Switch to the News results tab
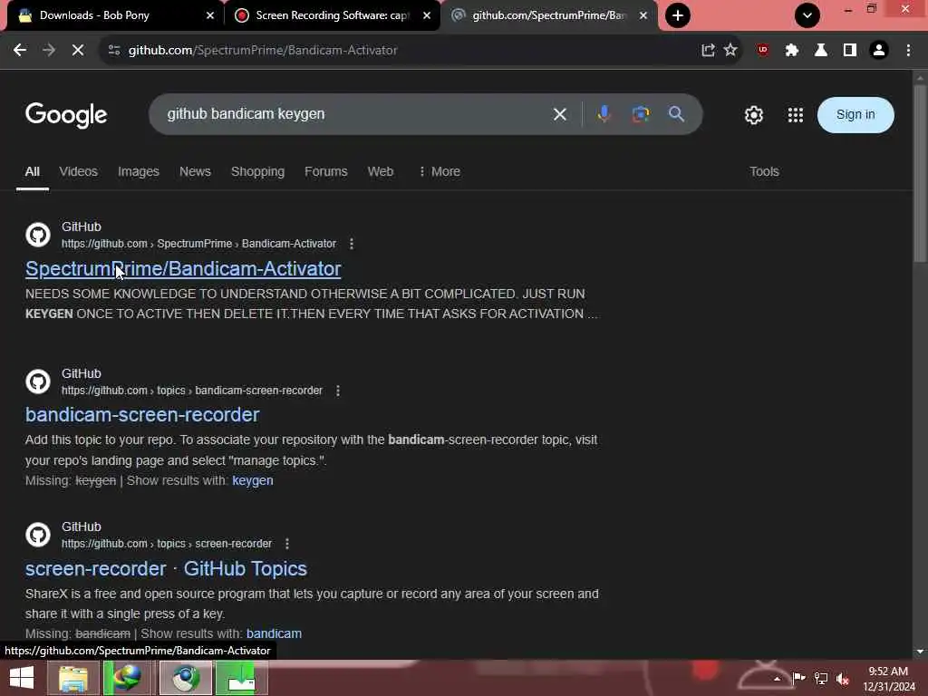The width and height of the screenshot is (928, 696). 195,171
